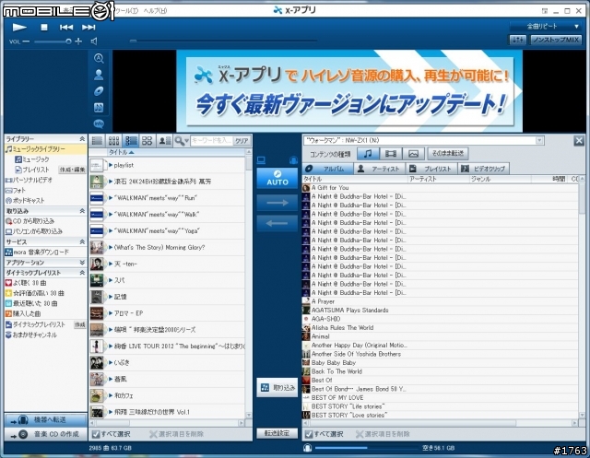Click the ノンストップMIX button
Viewport: 590px width, 458px height.
point(556,40)
